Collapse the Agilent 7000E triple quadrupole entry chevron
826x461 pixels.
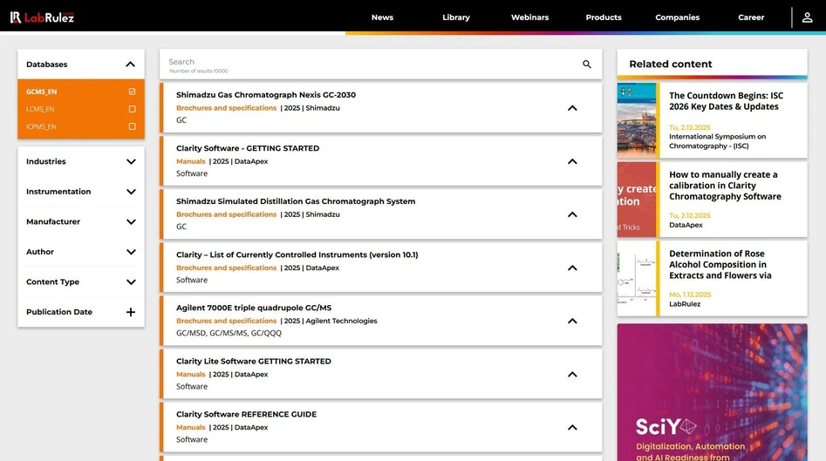[x=572, y=321]
